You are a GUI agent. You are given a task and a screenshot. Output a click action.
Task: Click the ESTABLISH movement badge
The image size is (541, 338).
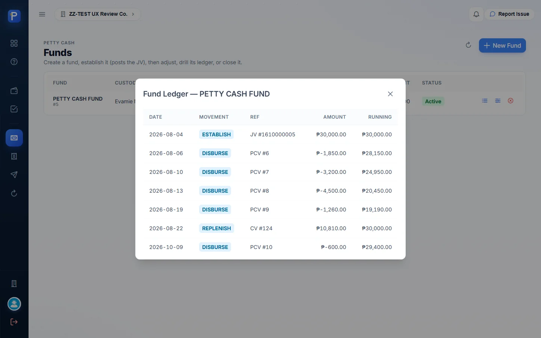point(216,134)
